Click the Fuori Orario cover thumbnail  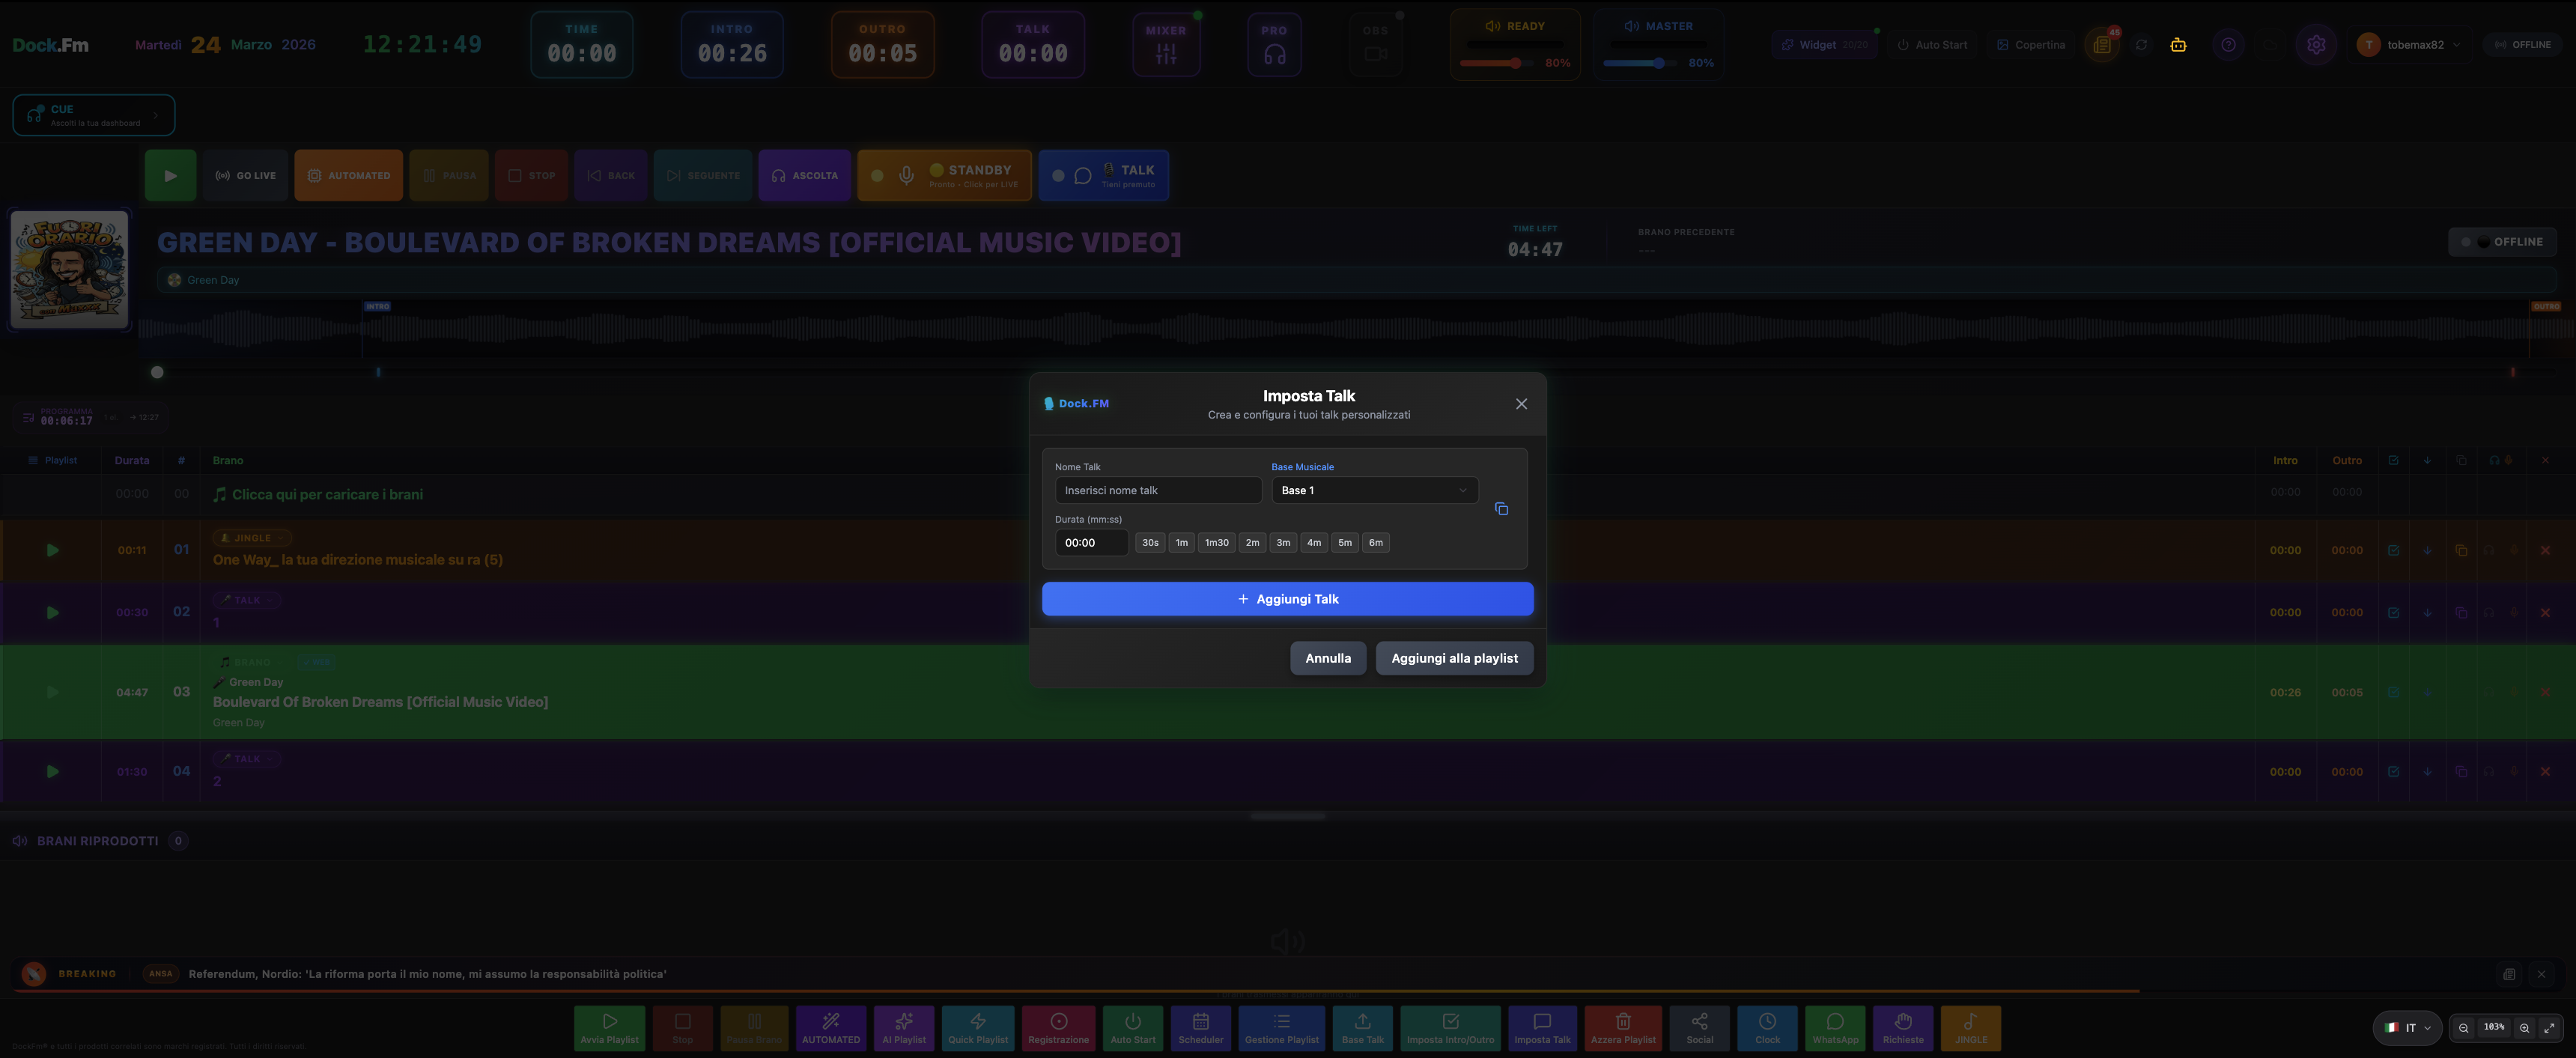click(69, 269)
